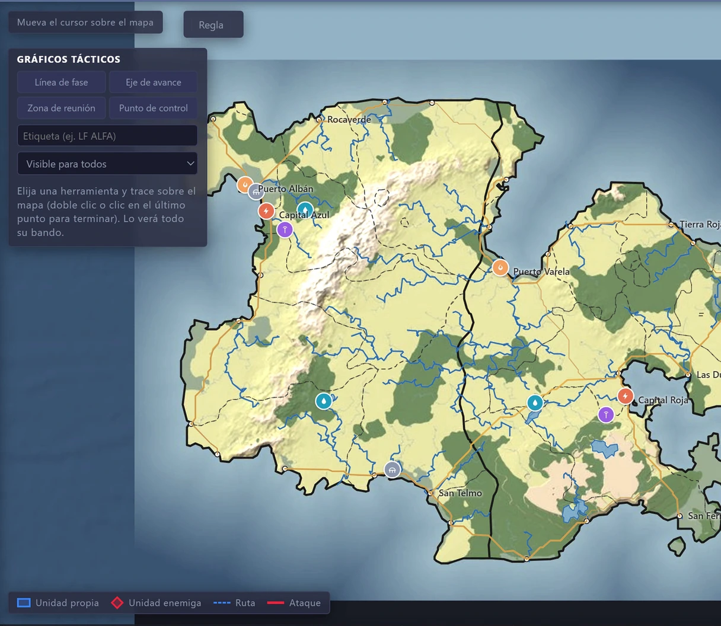The image size is (721, 626).
Task: Click the Capital Azul city label
Action: [x=304, y=215]
